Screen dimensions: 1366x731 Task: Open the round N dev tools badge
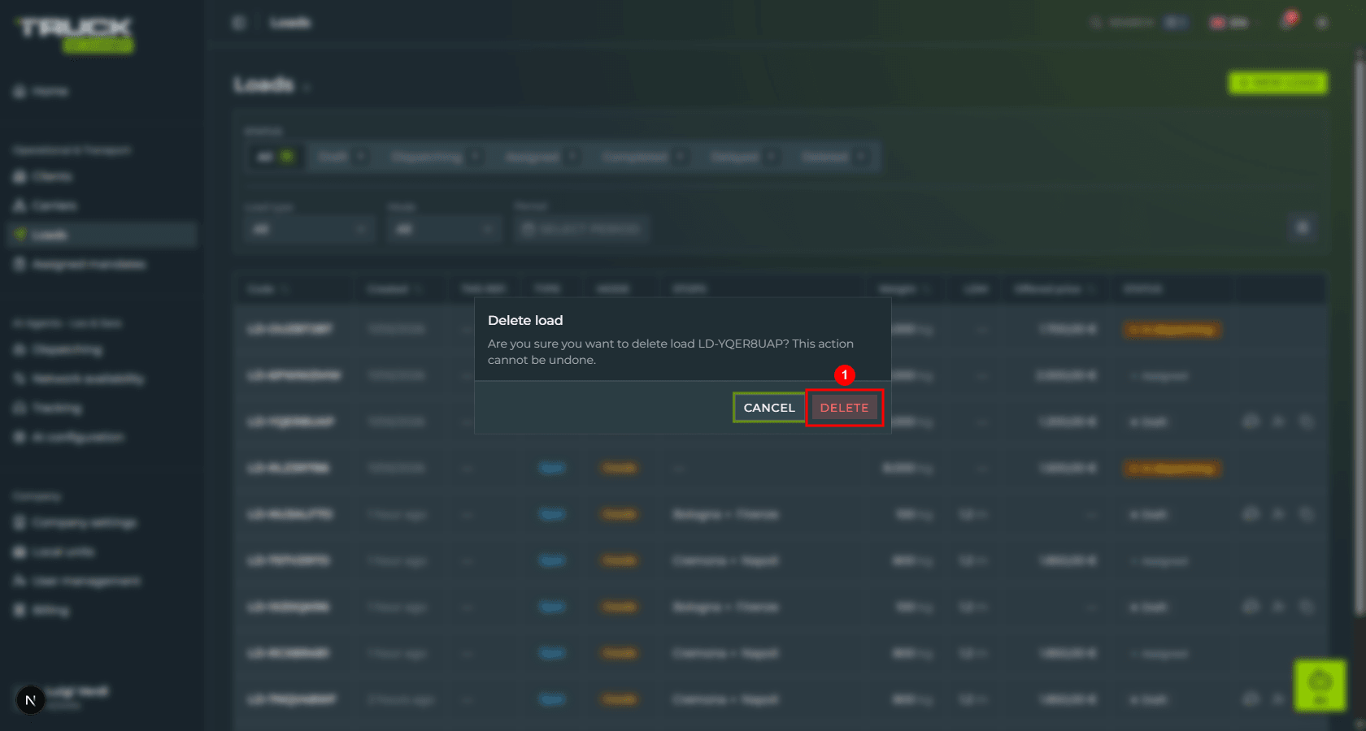click(31, 700)
